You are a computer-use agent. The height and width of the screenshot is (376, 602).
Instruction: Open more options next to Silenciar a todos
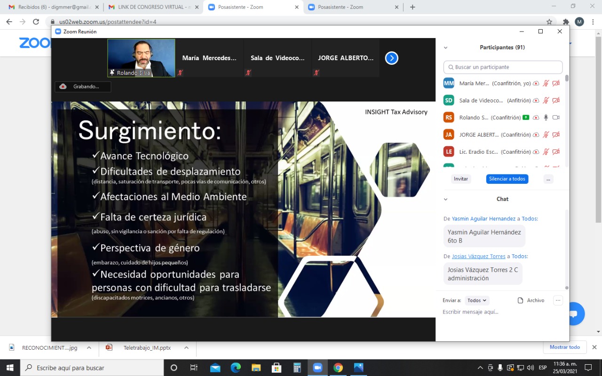[x=548, y=179]
